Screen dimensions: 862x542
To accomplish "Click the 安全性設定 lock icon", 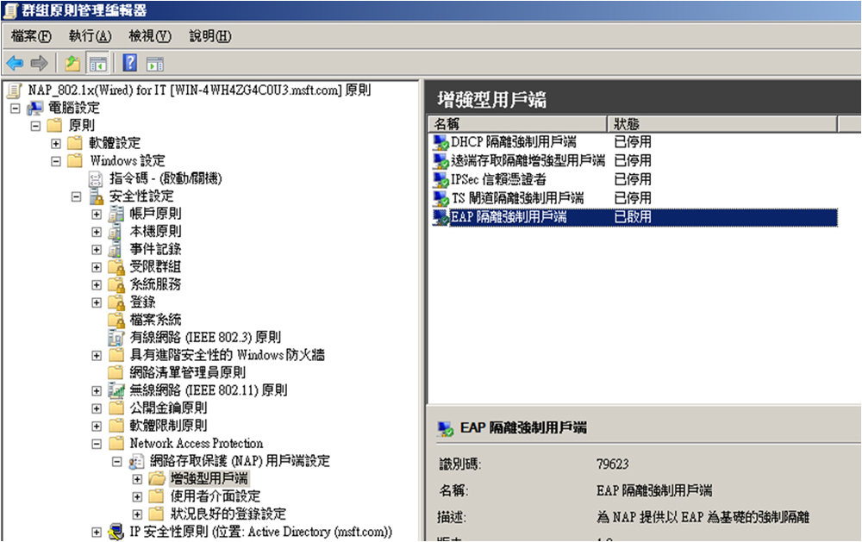I will (x=97, y=196).
